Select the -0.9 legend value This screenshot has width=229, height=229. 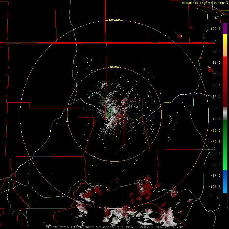[217, 108]
